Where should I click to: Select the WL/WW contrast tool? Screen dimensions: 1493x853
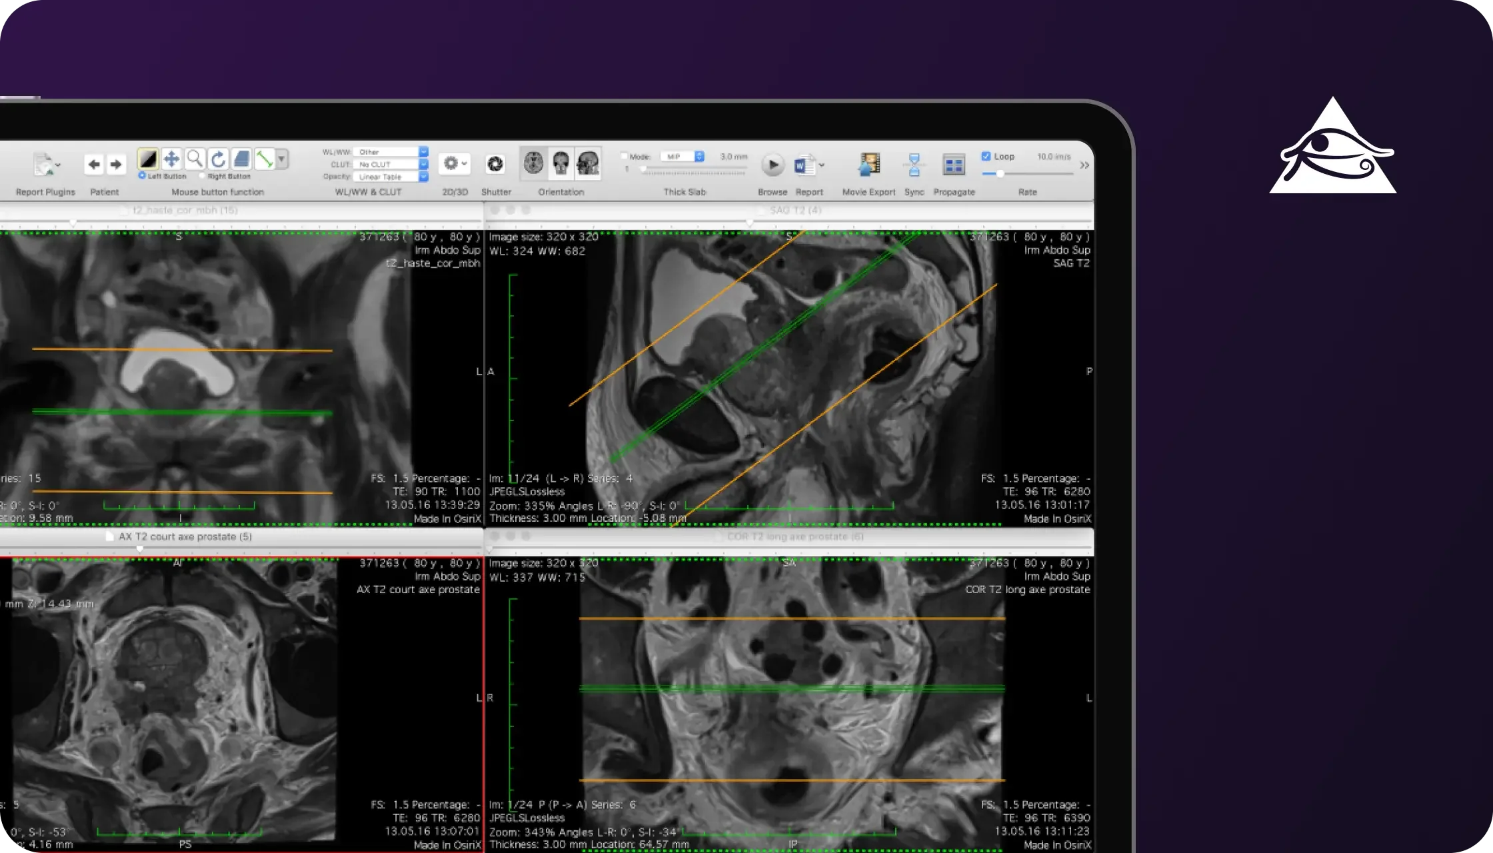point(148,159)
